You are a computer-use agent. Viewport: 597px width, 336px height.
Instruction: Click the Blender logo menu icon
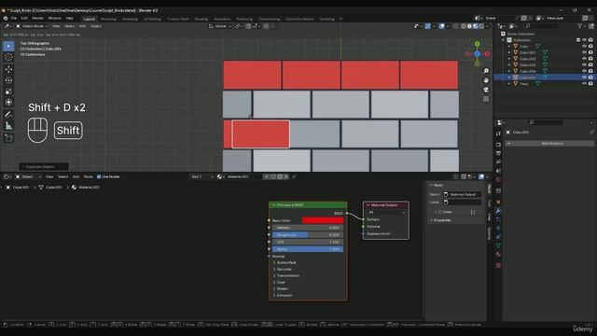coord(6,19)
